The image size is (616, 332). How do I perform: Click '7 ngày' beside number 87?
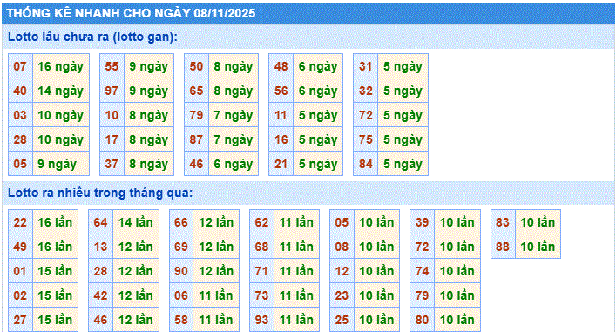click(234, 139)
